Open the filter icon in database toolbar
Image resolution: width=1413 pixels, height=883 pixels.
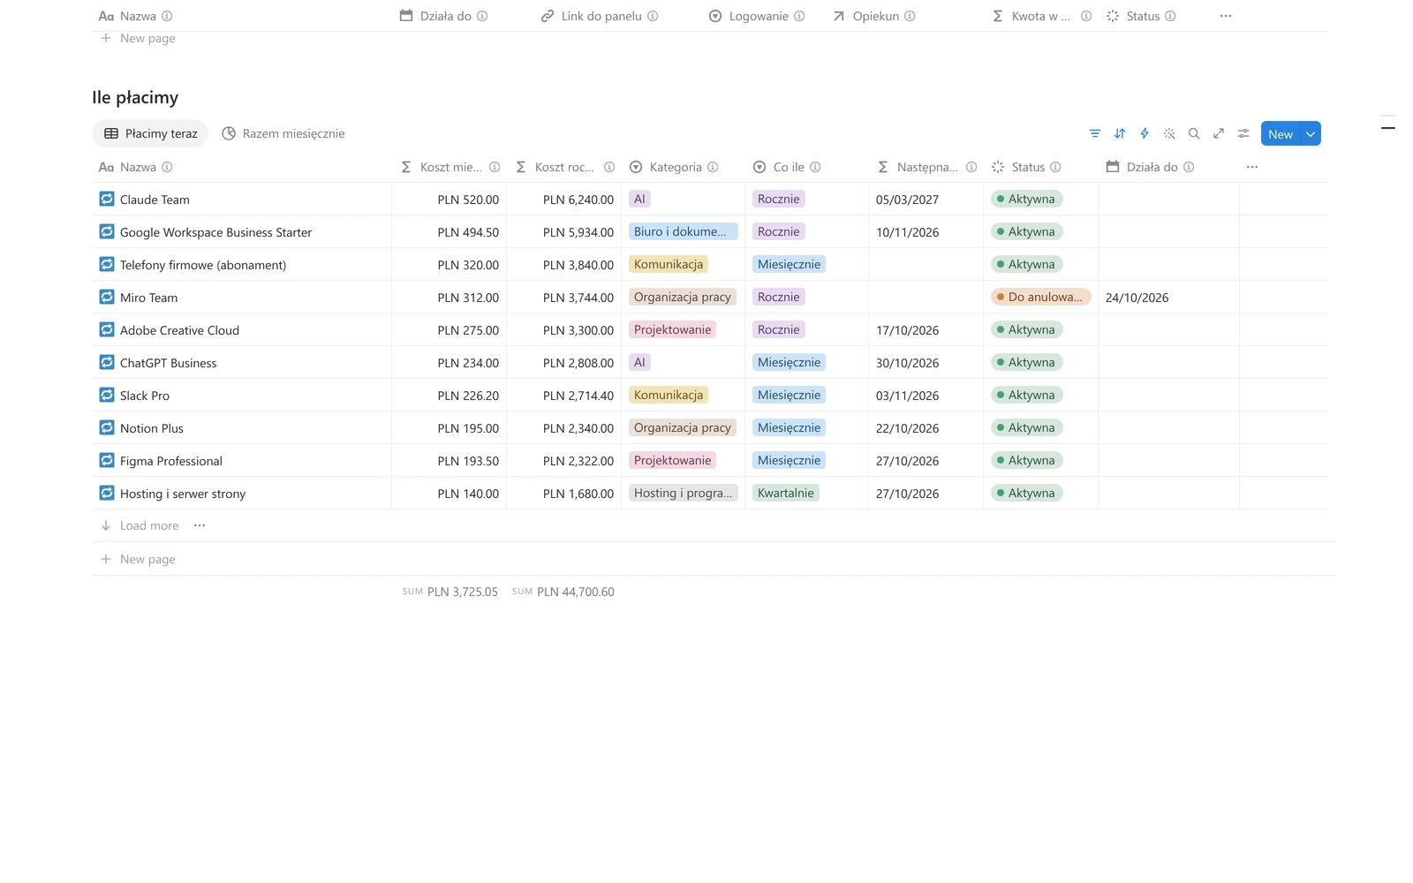point(1095,133)
